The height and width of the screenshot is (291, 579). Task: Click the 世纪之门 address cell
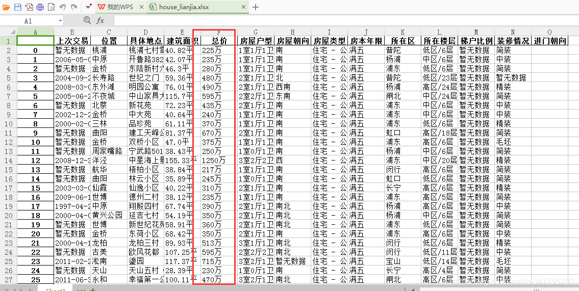click(x=145, y=77)
